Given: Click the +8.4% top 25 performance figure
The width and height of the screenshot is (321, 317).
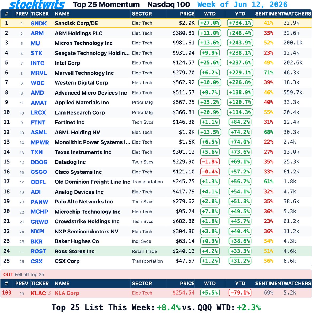Looking at the screenshot, I should 169,307.
